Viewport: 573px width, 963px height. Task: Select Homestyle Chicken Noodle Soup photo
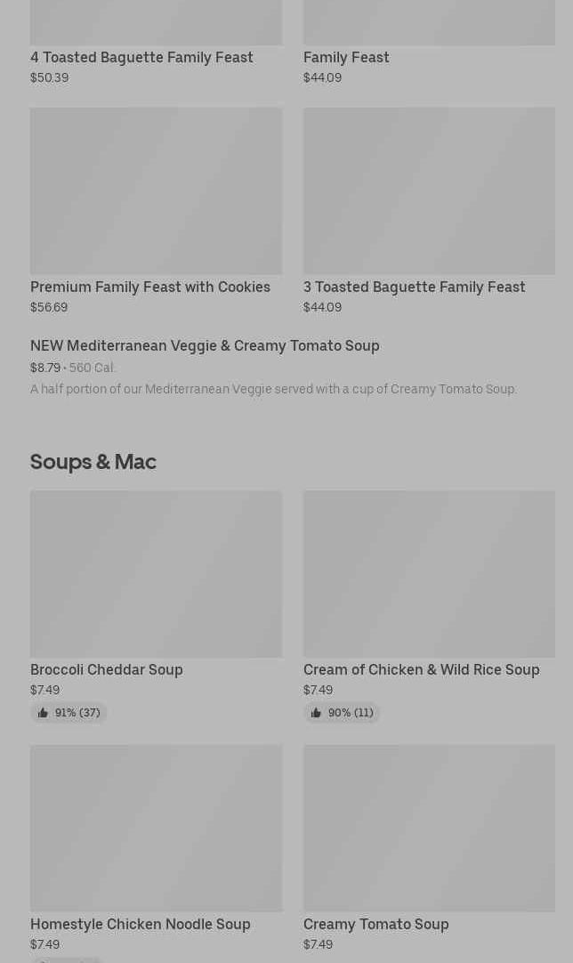(156, 828)
